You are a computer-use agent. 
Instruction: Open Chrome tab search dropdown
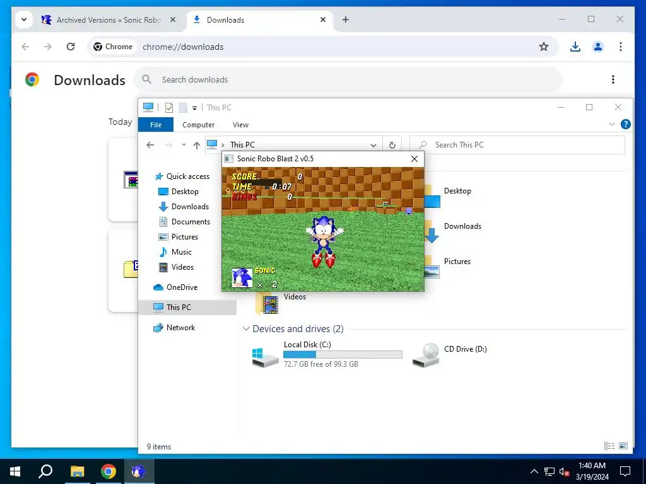[x=24, y=20]
